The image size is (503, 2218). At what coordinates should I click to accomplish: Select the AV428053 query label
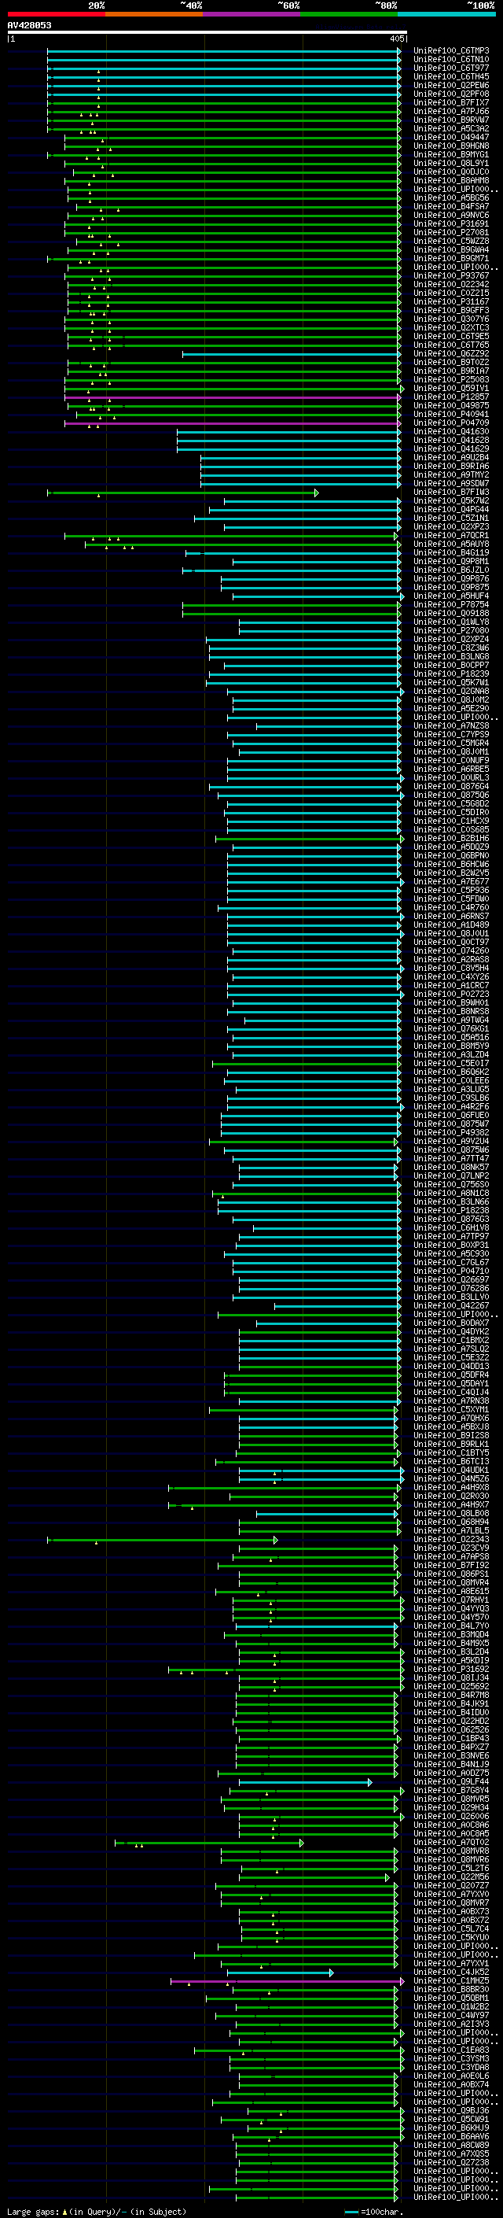point(29,25)
